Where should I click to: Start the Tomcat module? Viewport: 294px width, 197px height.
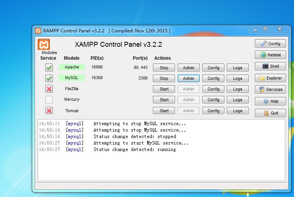click(x=164, y=111)
